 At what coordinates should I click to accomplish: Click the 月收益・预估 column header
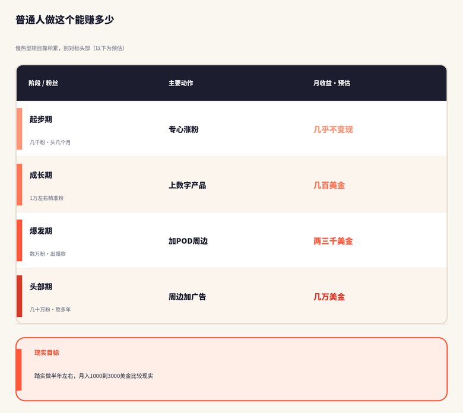click(x=332, y=83)
